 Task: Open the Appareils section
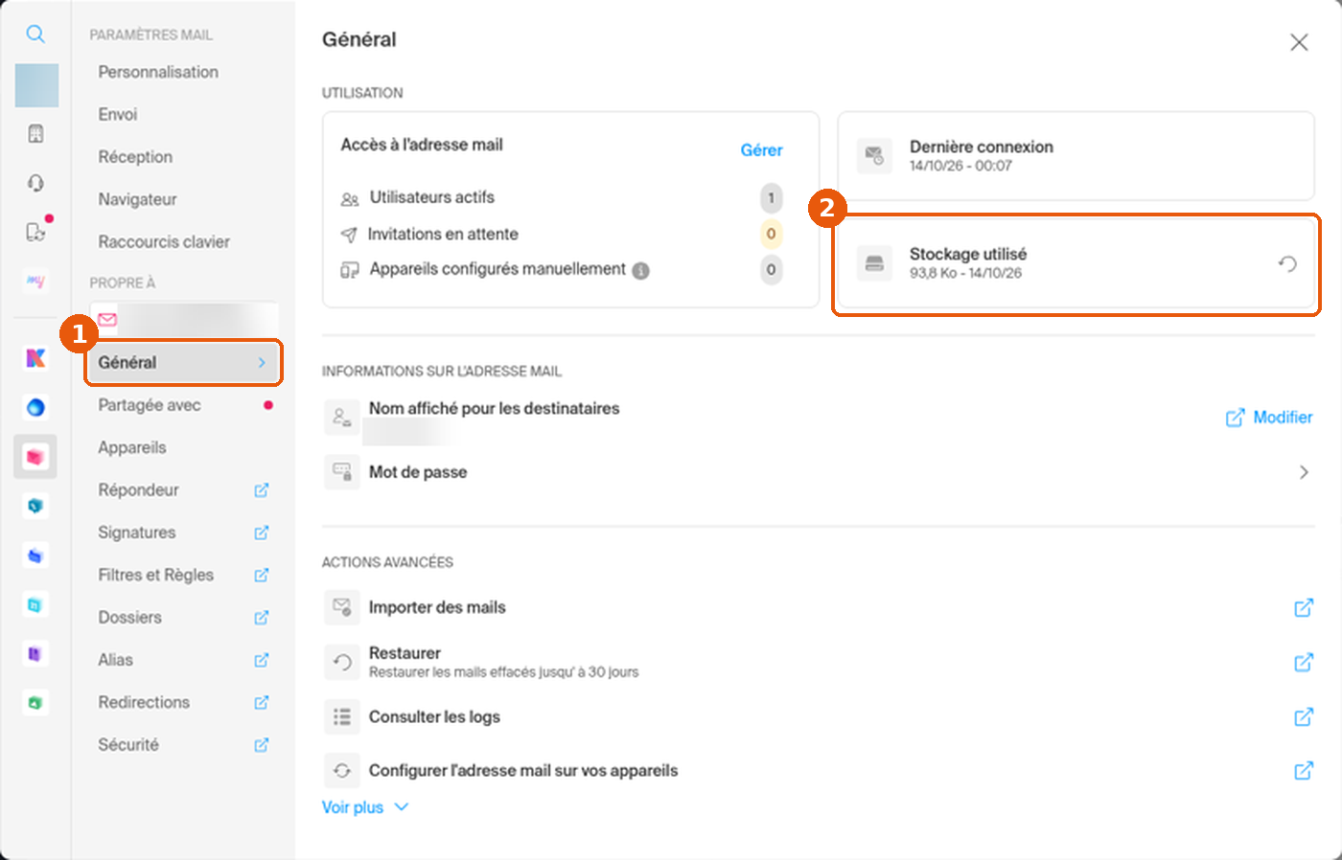[x=132, y=447]
